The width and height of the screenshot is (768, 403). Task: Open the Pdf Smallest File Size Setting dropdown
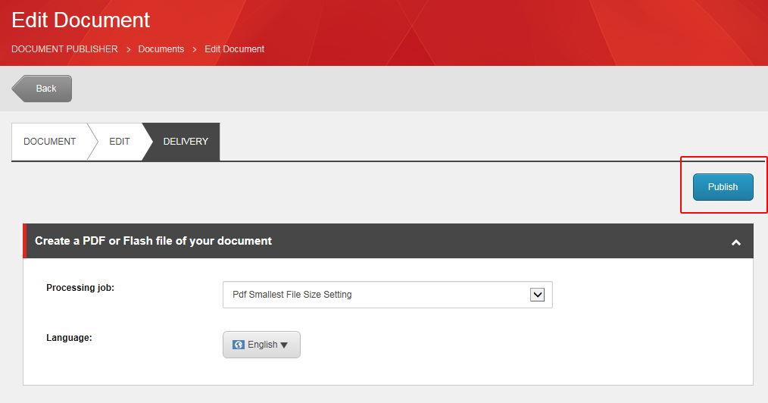click(x=387, y=295)
